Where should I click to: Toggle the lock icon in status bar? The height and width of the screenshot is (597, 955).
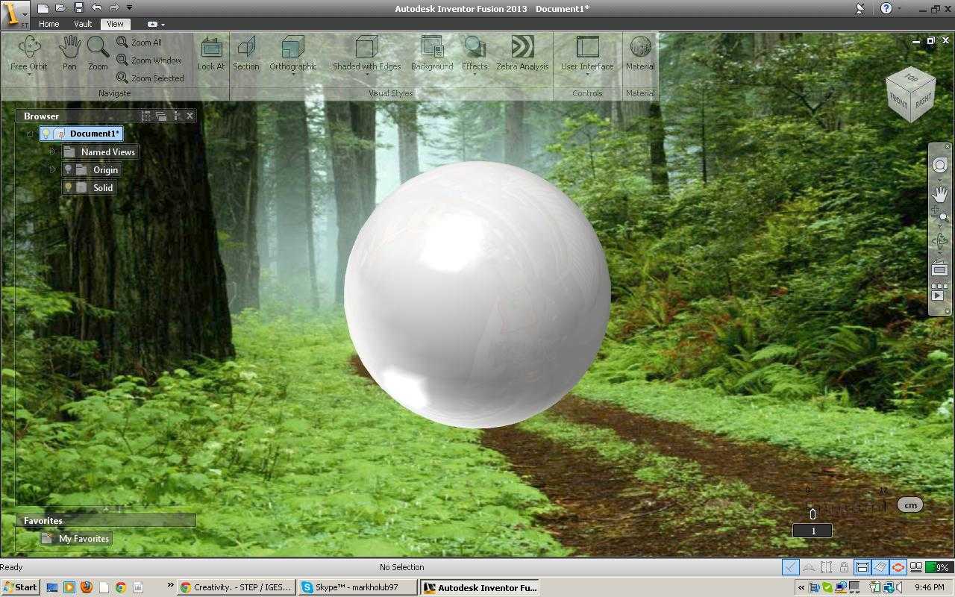click(844, 567)
